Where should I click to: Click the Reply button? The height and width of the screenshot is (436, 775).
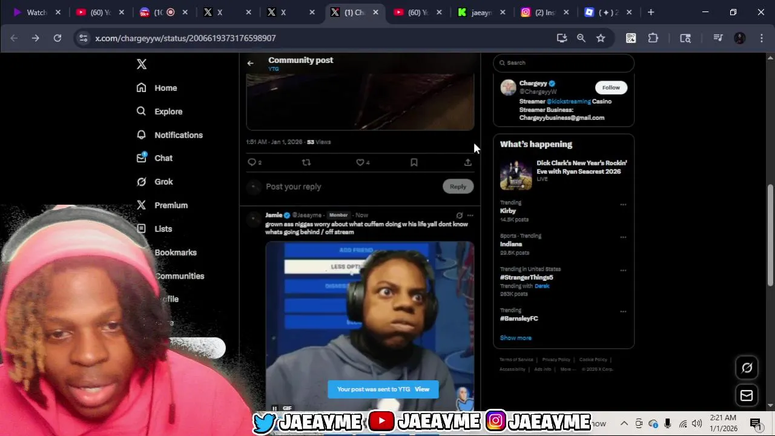458,187
